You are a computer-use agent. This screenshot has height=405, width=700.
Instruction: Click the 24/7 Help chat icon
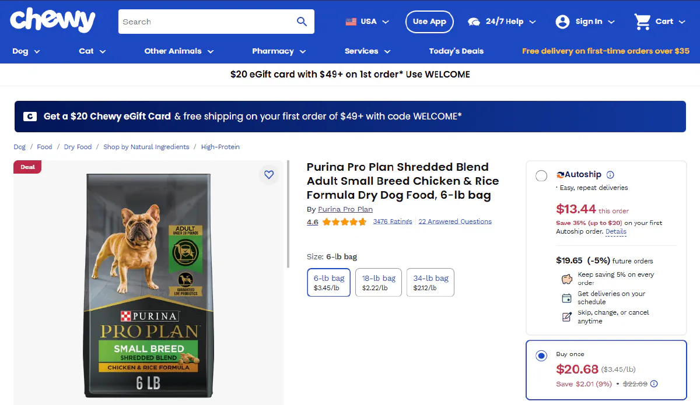click(474, 22)
